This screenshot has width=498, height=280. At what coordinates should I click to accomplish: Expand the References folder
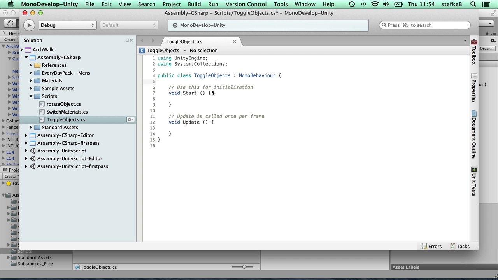tap(31, 65)
